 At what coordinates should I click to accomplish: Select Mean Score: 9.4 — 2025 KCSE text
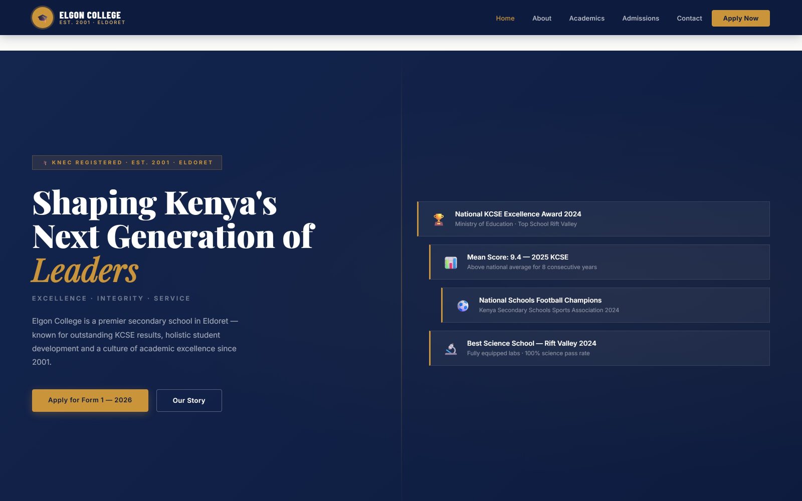pos(517,257)
